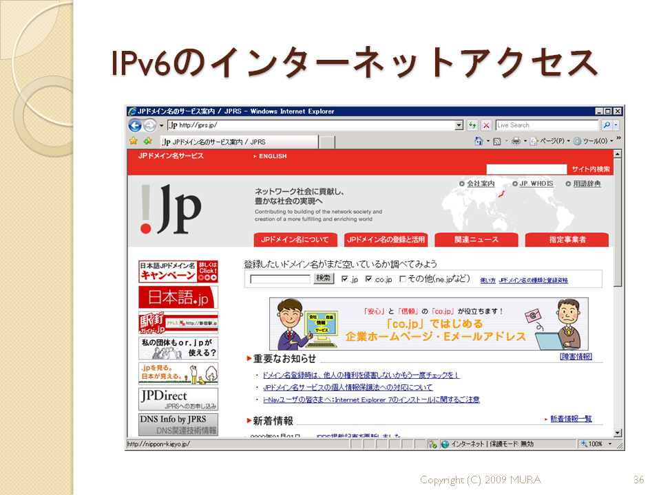Refresh the page with the green arrows icon

[472, 125]
